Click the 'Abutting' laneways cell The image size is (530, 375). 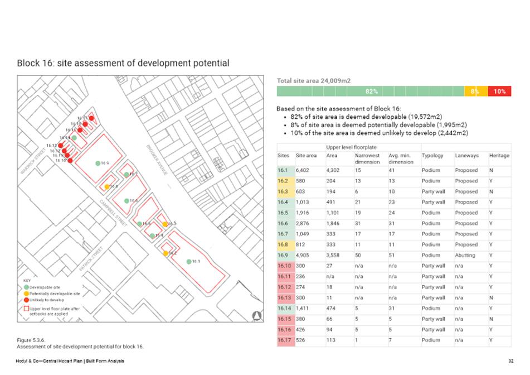click(465, 255)
